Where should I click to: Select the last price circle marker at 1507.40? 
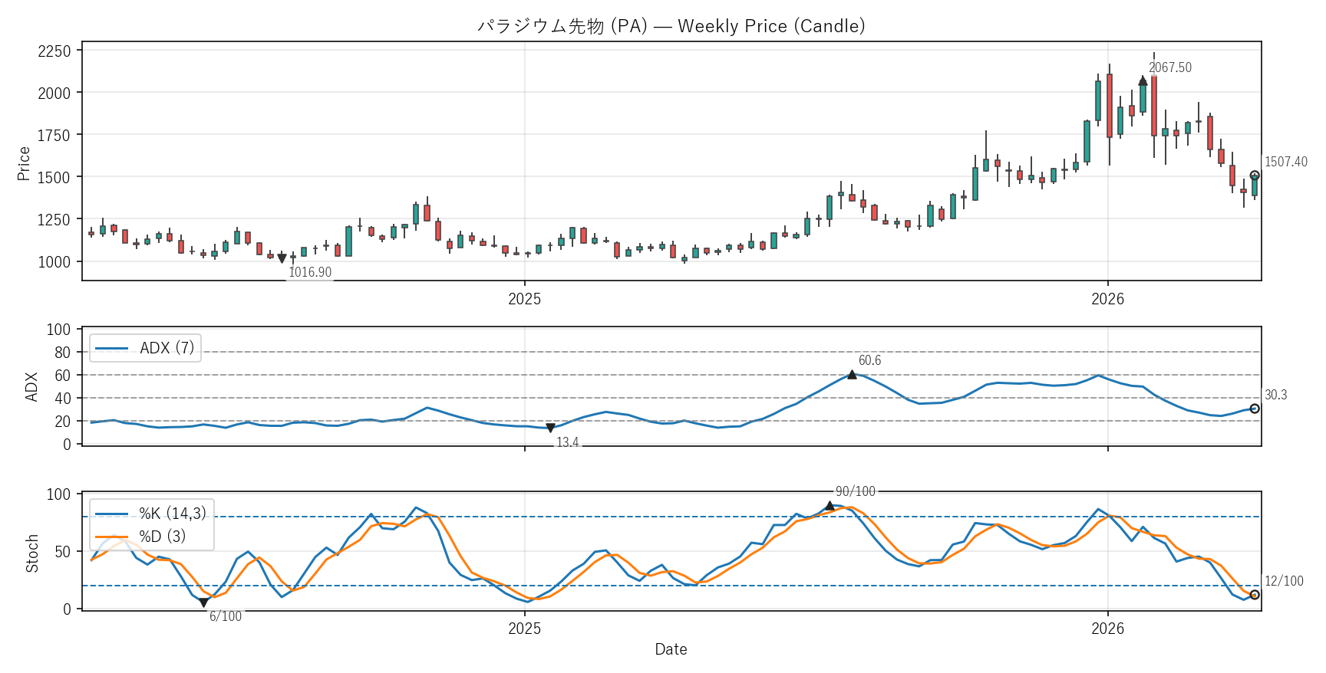point(1255,176)
